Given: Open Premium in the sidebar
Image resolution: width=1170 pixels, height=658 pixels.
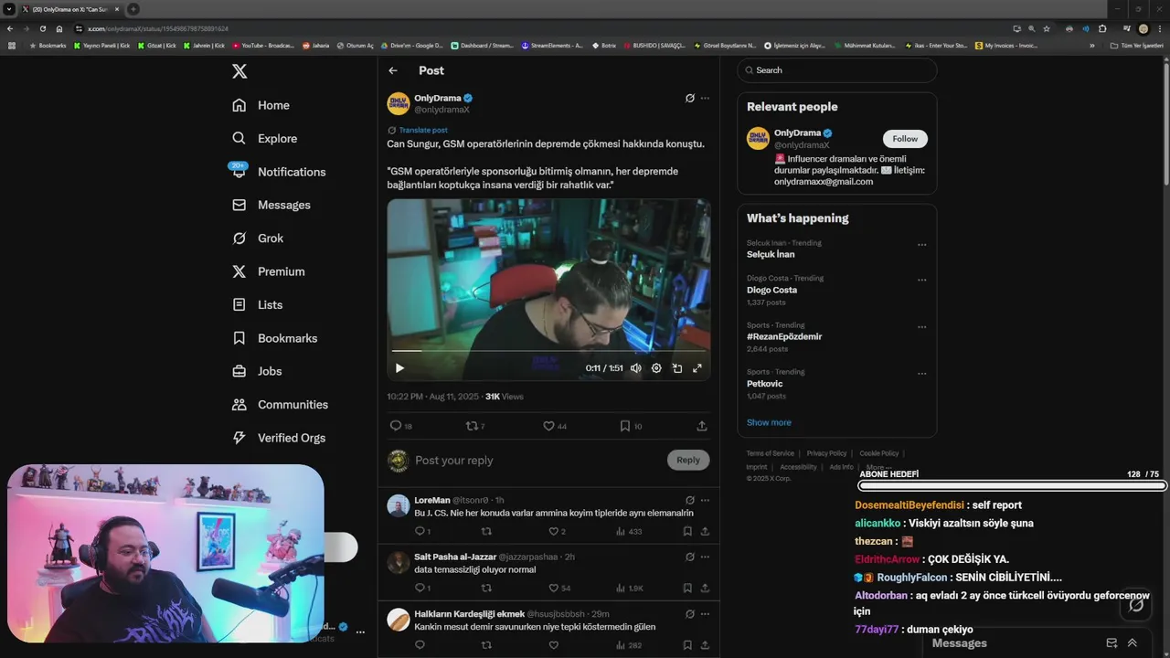Looking at the screenshot, I should pos(269,271).
